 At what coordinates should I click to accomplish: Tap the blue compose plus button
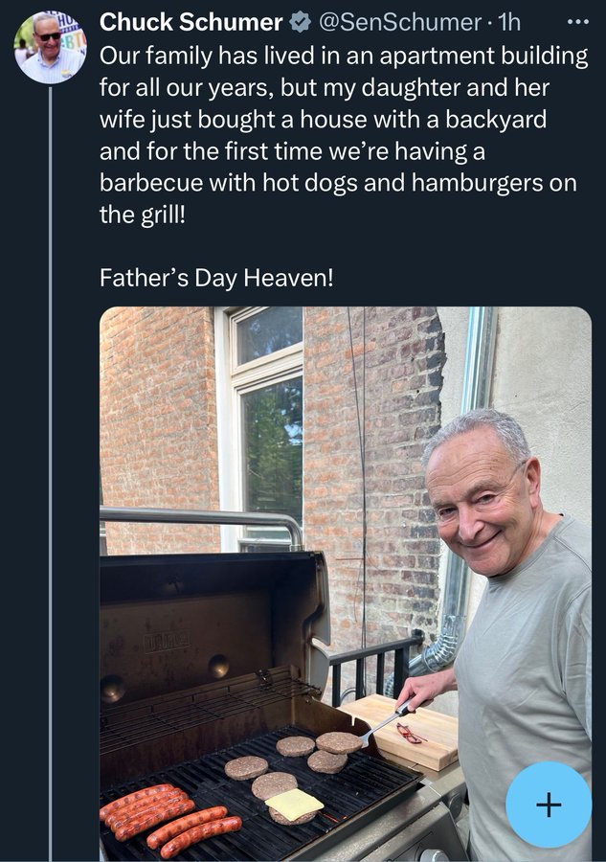(549, 805)
